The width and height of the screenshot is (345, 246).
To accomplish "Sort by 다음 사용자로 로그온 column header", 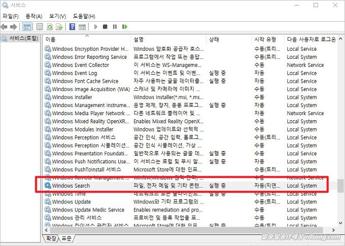I will pyautogui.click(x=311, y=40).
